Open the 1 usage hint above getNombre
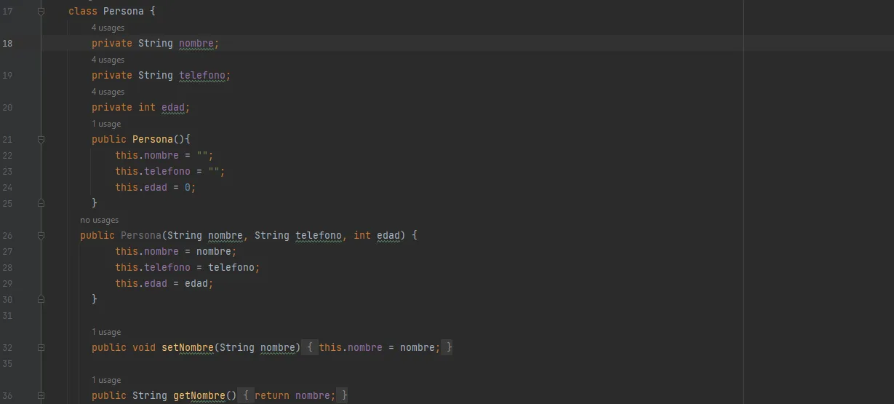Viewport: 894px width, 404px height. (106, 380)
